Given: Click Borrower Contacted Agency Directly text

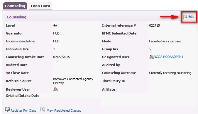Looking at the screenshot, I should coord(73,81).
